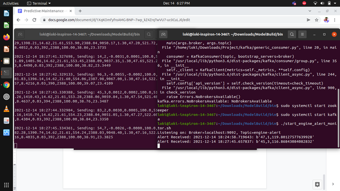Switch to Terminal via dock icon

click(x=6, y=73)
